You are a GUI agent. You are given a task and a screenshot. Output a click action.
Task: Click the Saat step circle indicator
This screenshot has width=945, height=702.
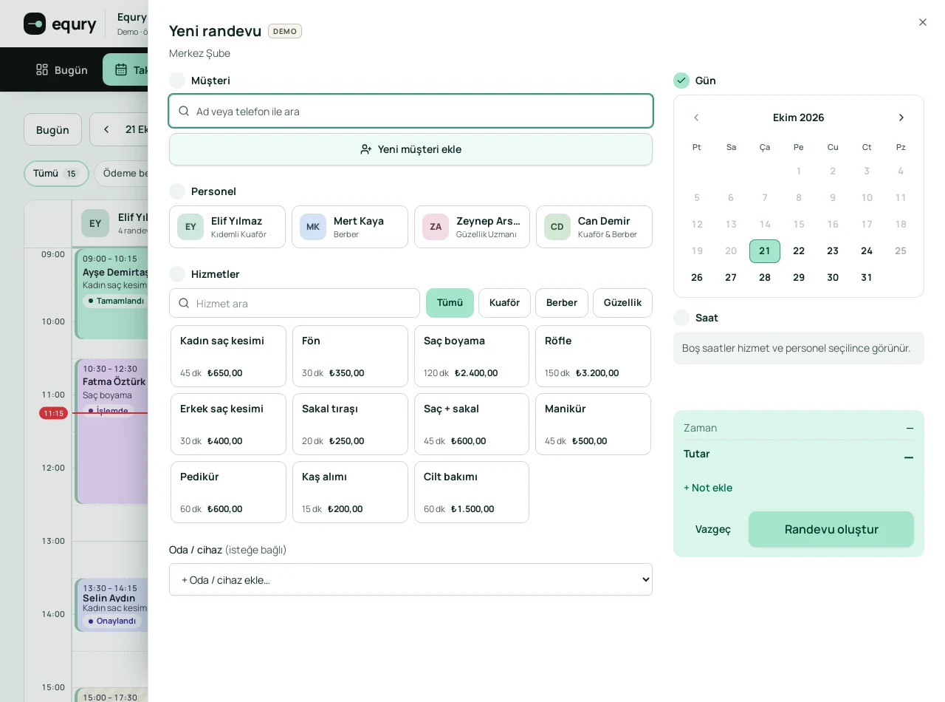(x=681, y=318)
